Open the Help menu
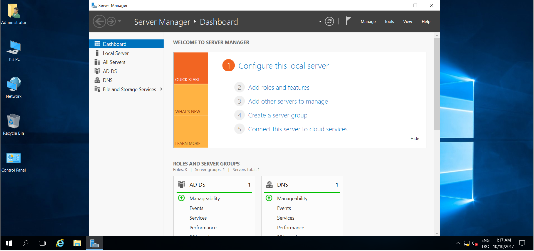The image size is (534, 251). [x=426, y=22]
